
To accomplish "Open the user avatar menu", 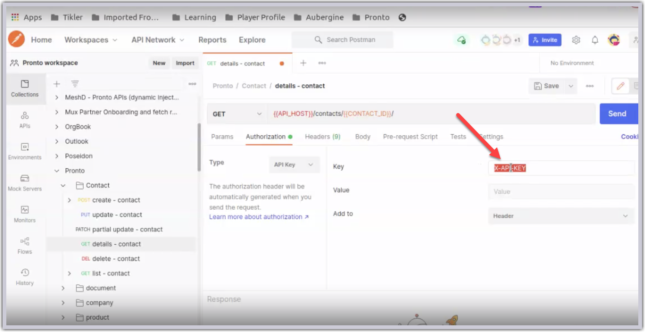I will [x=614, y=39].
